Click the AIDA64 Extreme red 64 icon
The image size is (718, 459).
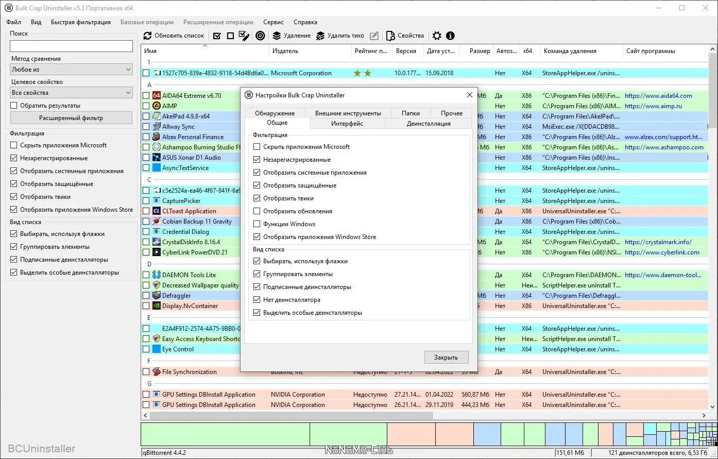[157, 96]
